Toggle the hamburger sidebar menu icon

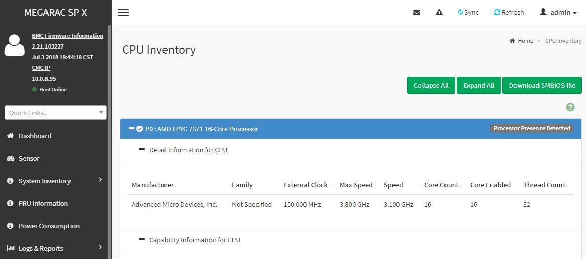[123, 12]
